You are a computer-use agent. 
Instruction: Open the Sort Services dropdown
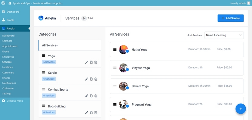(224, 35)
